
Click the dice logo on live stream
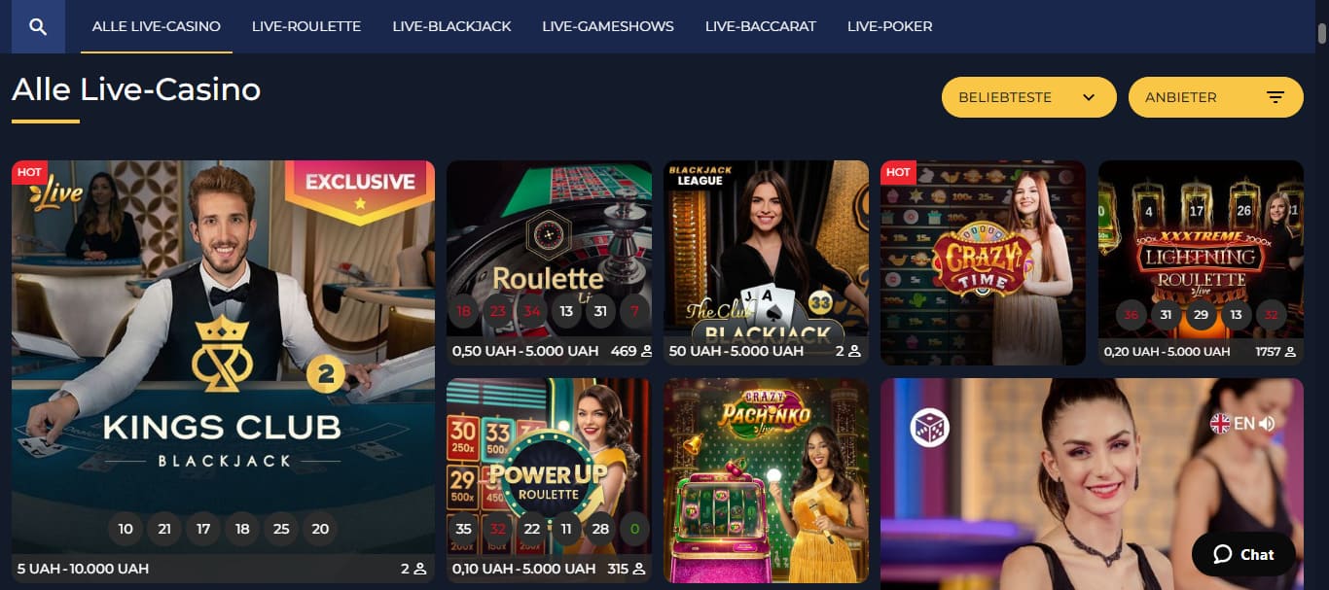click(929, 428)
